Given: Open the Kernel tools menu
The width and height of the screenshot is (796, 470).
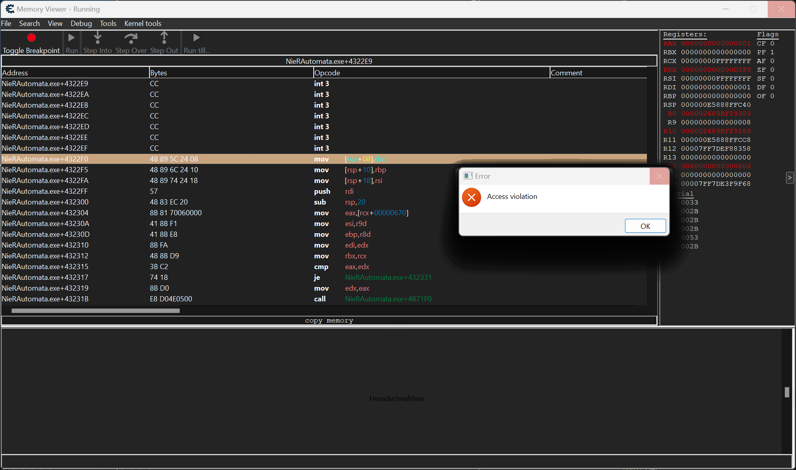Looking at the screenshot, I should tap(142, 23).
